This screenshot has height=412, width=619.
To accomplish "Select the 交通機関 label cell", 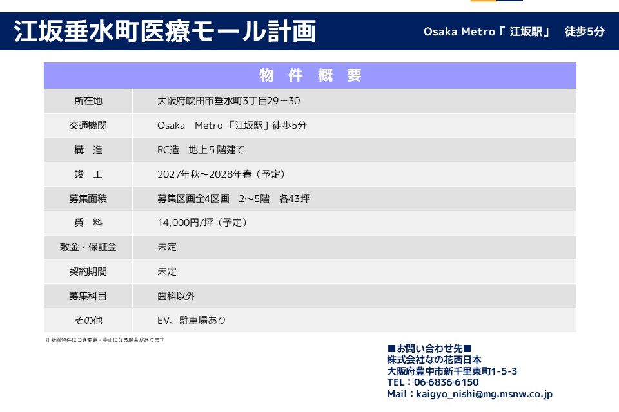I will pyautogui.click(x=88, y=126).
